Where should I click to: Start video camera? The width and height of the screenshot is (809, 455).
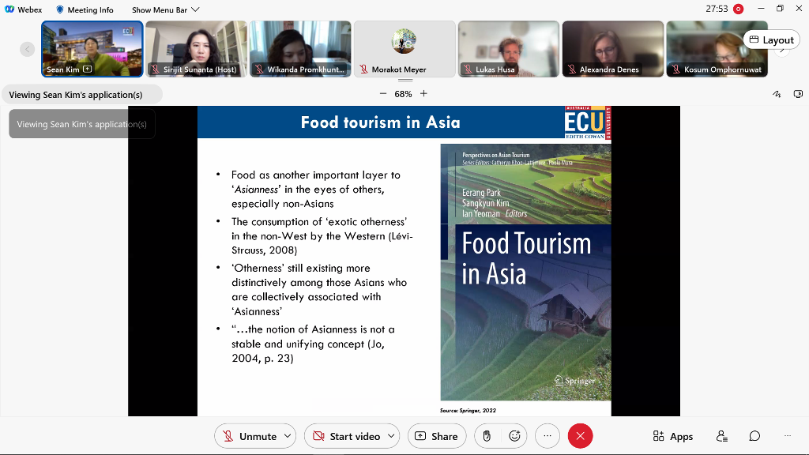coord(346,436)
